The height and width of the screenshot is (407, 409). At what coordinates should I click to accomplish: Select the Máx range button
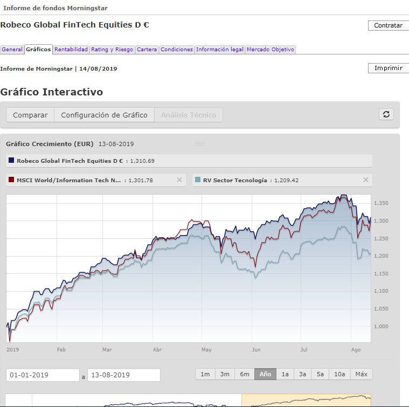pyautogui.click(x=362, y=374)
